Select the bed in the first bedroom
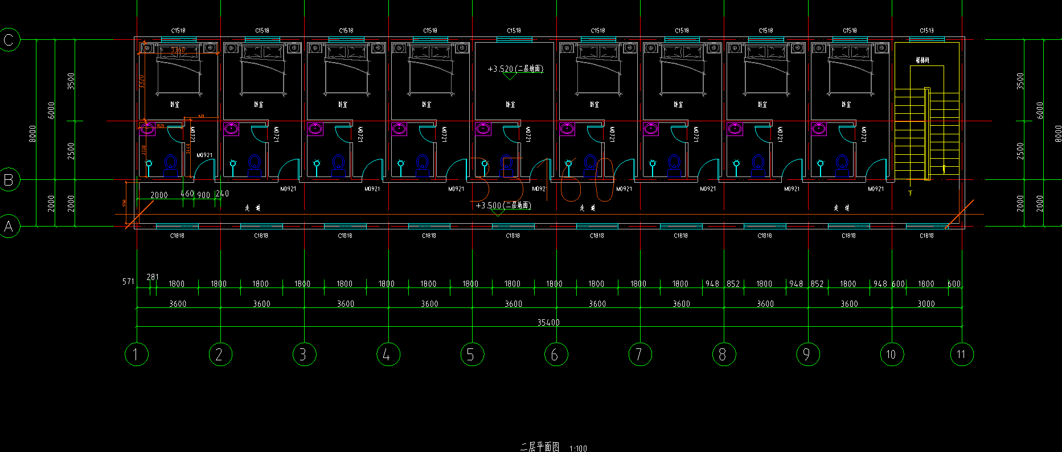Viewport: 1062px width, 452px height. pos(178,70)
